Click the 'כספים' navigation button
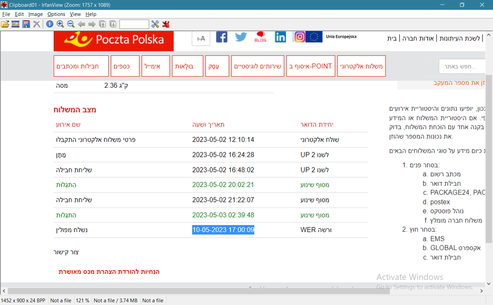 click(x=125, y=66)
